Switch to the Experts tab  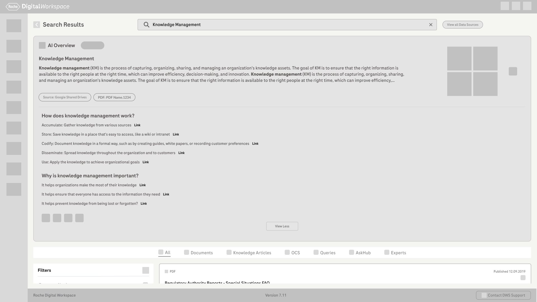point(395,253)
